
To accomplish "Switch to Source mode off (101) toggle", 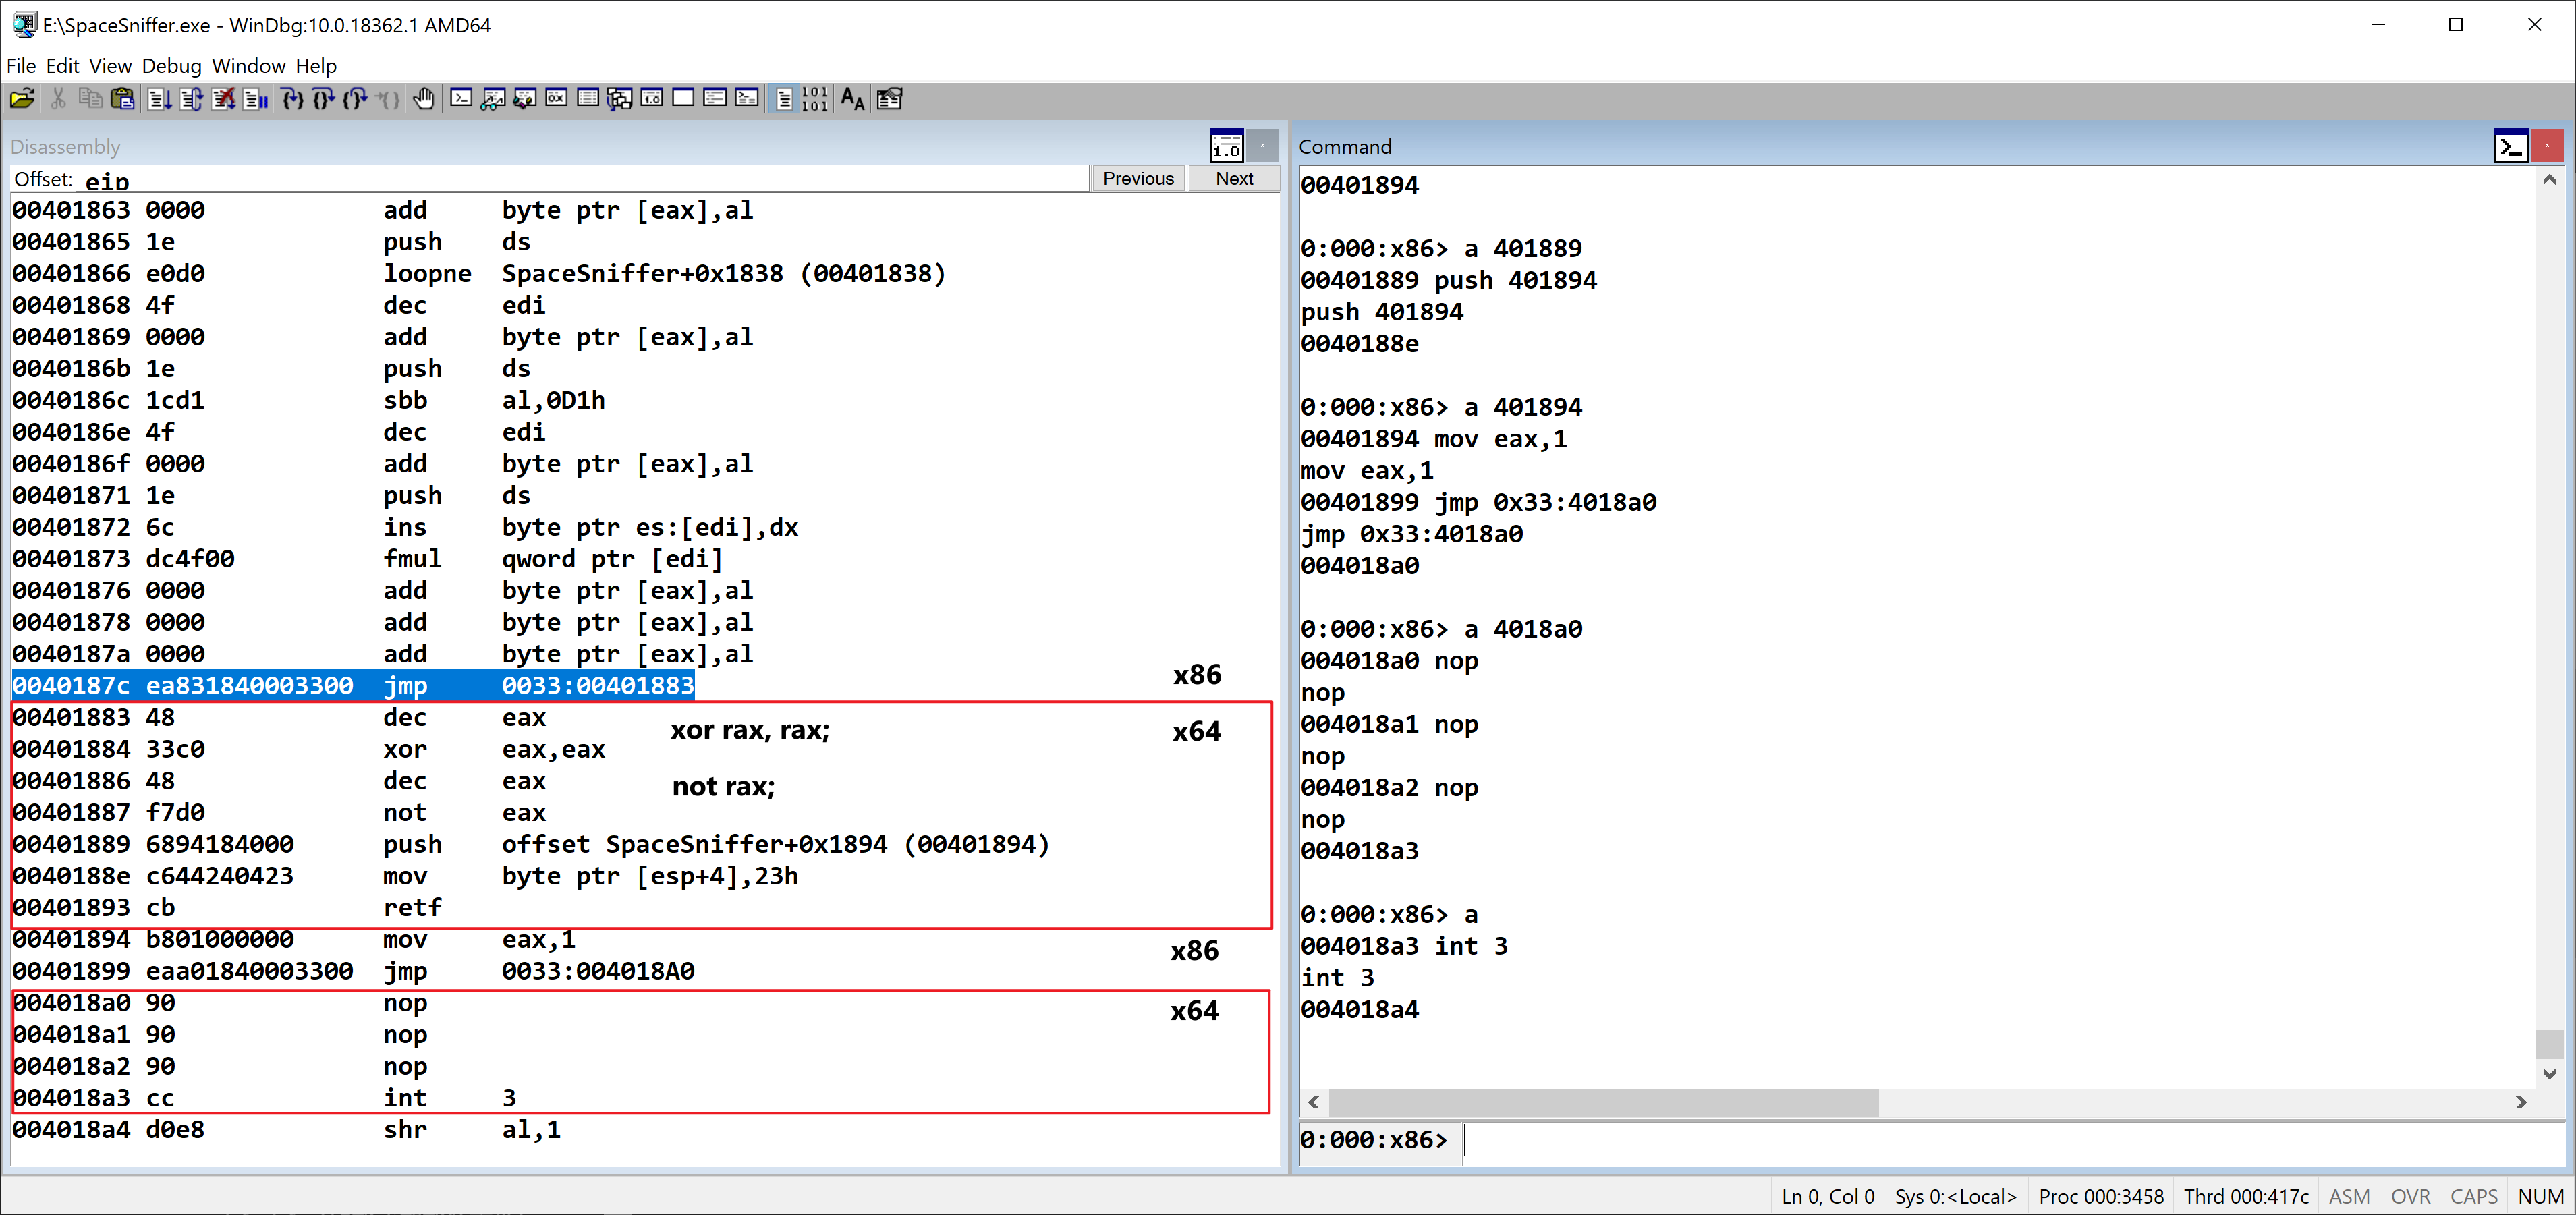I will click(815, 98).
